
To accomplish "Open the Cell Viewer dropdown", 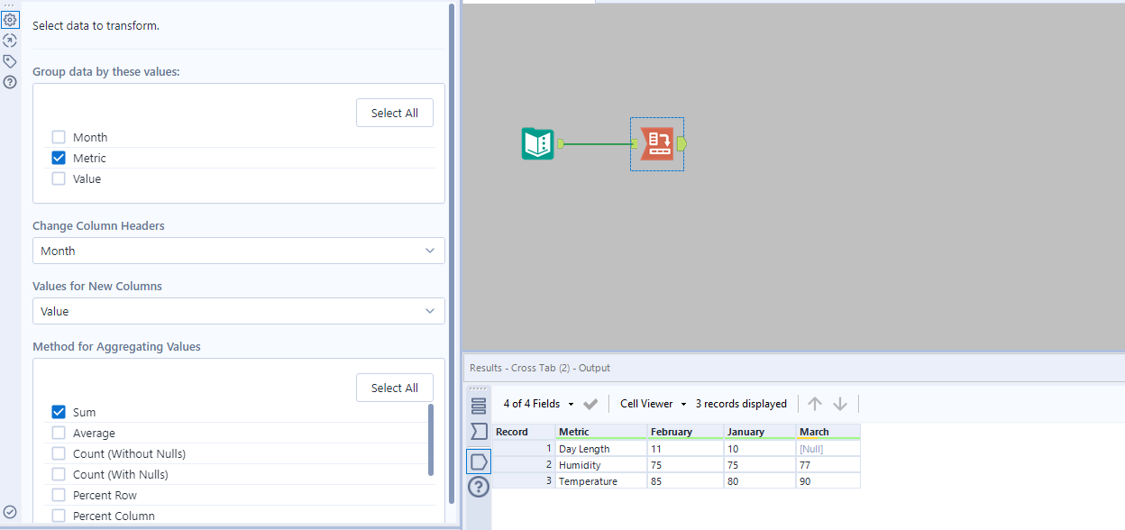I will (x=683, y=404).
